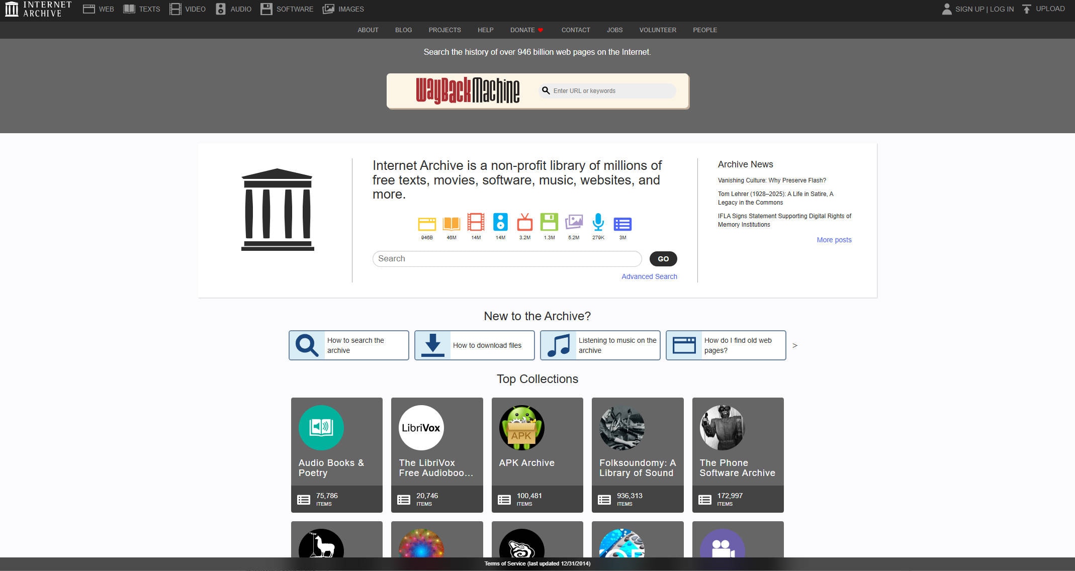Open the Projects link
This screenshot has height=571, width=1075.
pyautogui.click(x=444, y=30)
